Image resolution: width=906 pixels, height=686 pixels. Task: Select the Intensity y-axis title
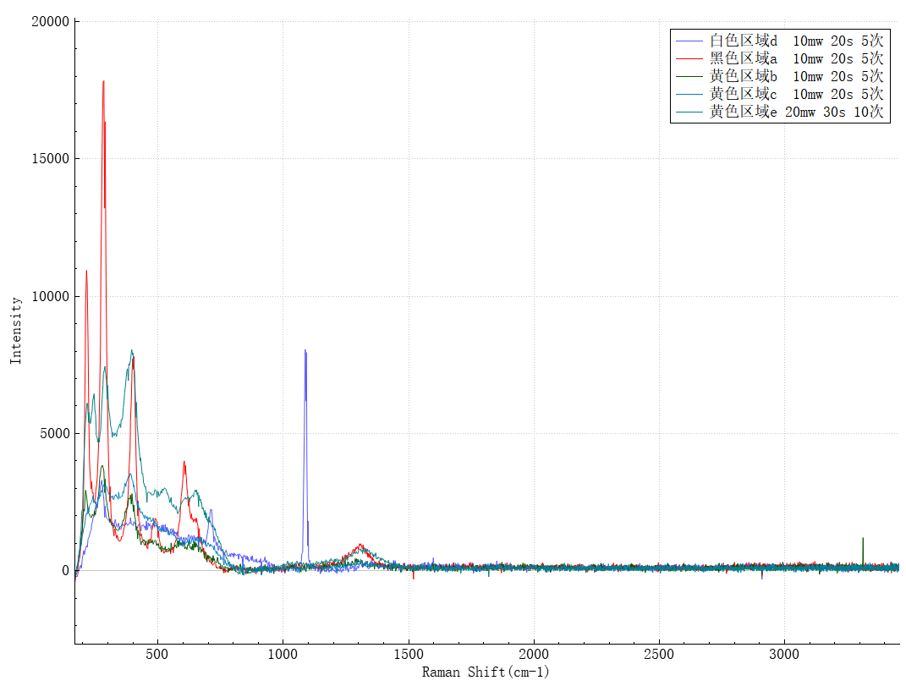pos(16,330)
